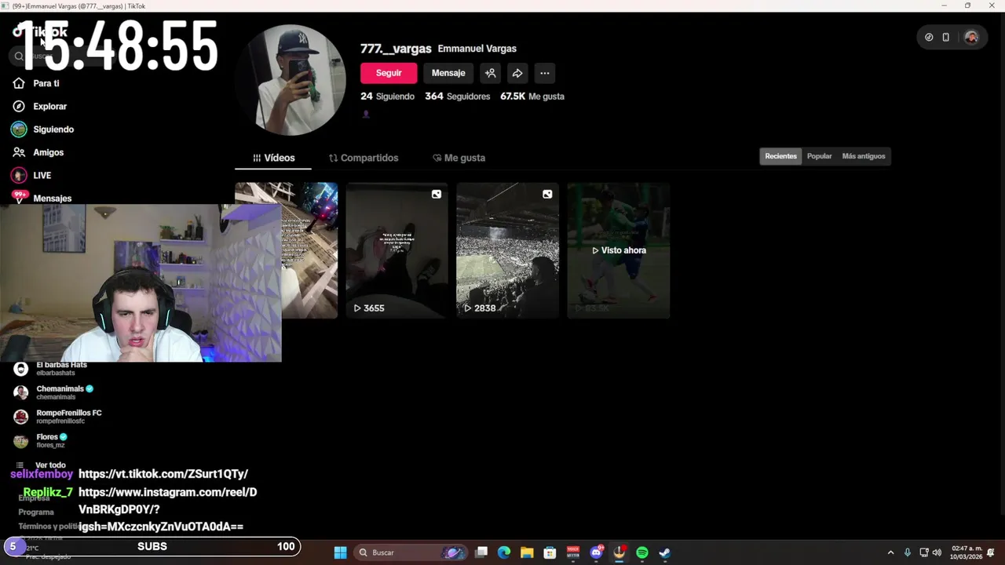Open Siguiendo in sidebar
This screenshot has height=565, width=1005.
tap(53, 129)
